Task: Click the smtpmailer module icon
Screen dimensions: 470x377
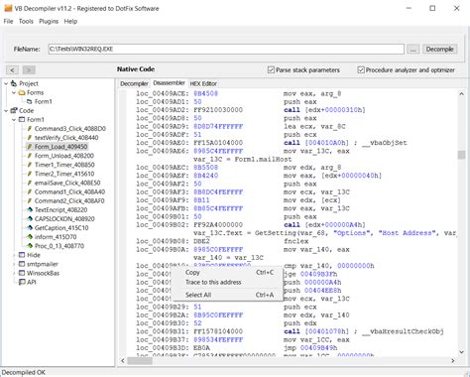Action: (x=22, y=264)
